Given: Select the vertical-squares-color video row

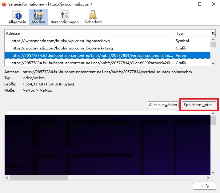Looking at the screenshot, I should (107, 56).
